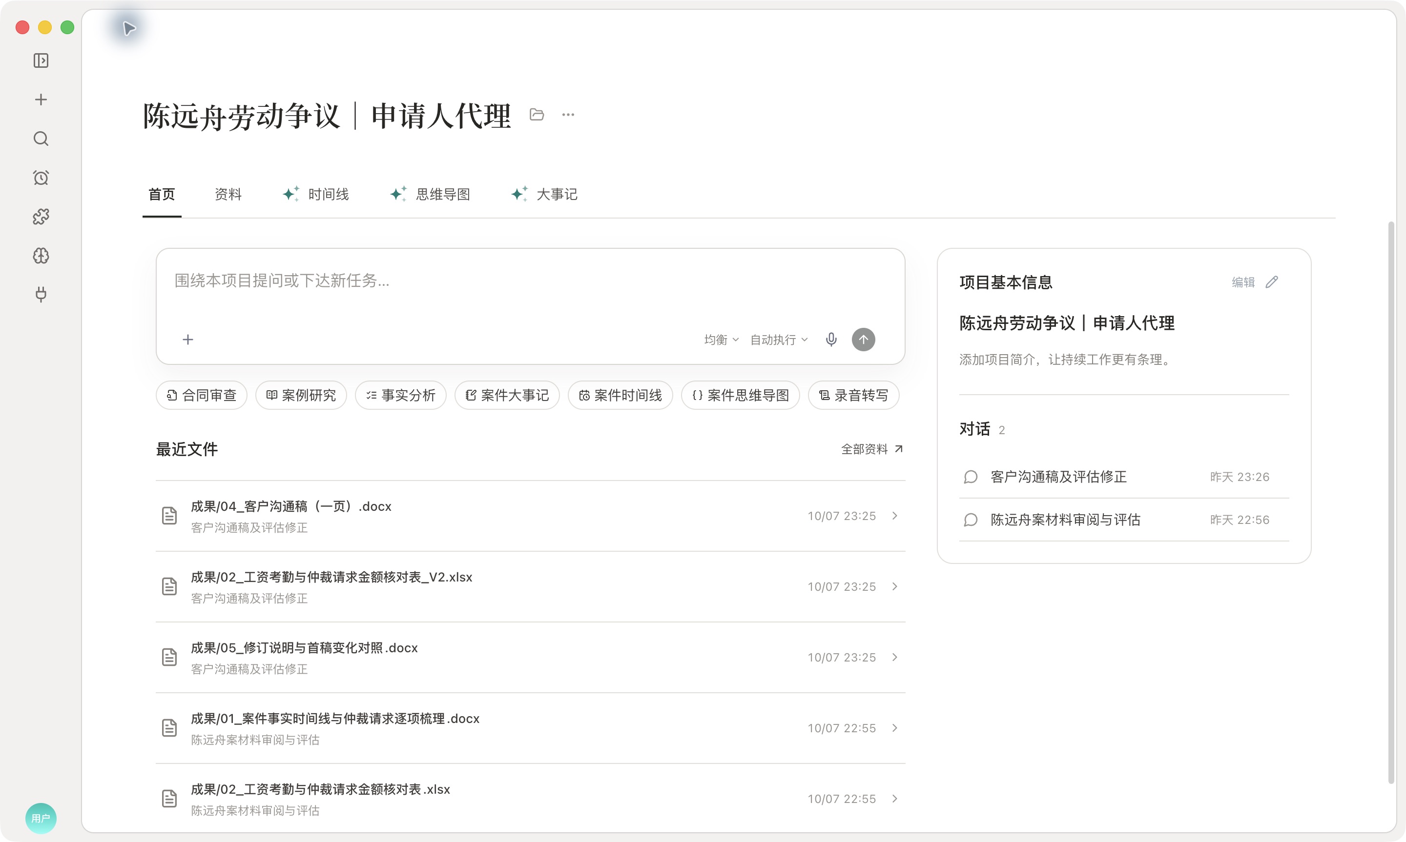Click the 案件思维导图 quick action button

coord(740,395)
